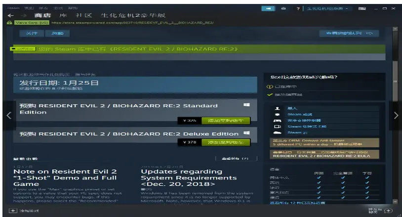Open the Steam menu

(13, 8)
